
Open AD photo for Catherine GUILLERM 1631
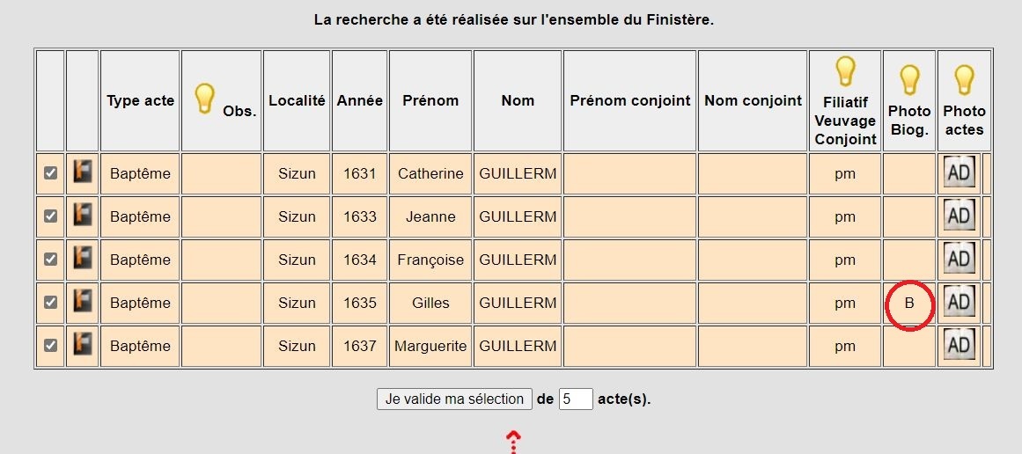(x=959, y=173)
